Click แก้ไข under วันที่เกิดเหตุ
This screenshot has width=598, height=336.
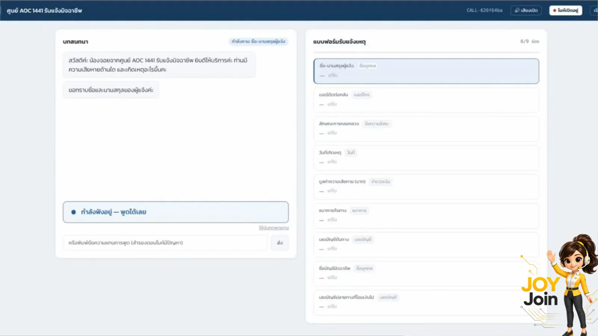(332, 162)
